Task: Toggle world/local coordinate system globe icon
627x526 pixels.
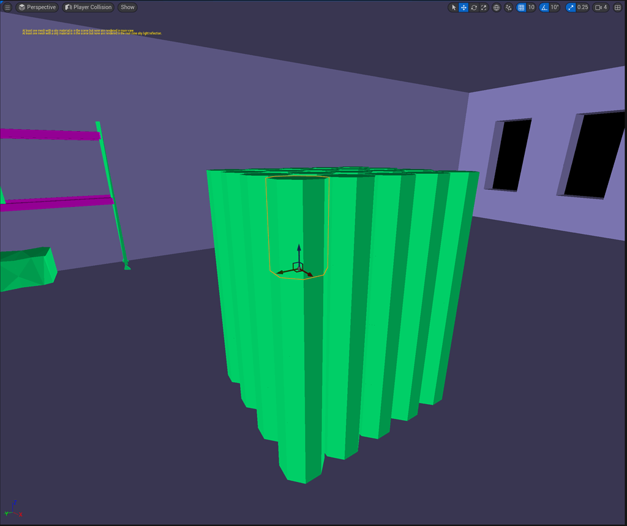Action: [497, 7]
